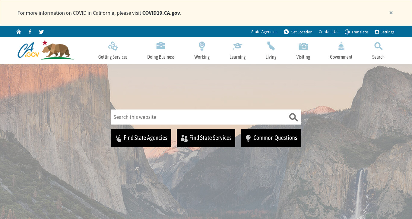Go to the home icon in the utility bar
Screen dimensions: 412x219
(x=19, y=32)
